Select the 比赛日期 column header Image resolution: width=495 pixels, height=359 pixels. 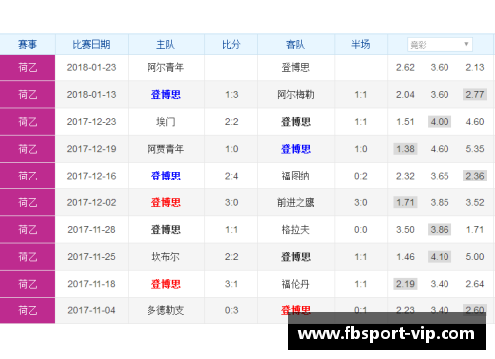point(91,44)
